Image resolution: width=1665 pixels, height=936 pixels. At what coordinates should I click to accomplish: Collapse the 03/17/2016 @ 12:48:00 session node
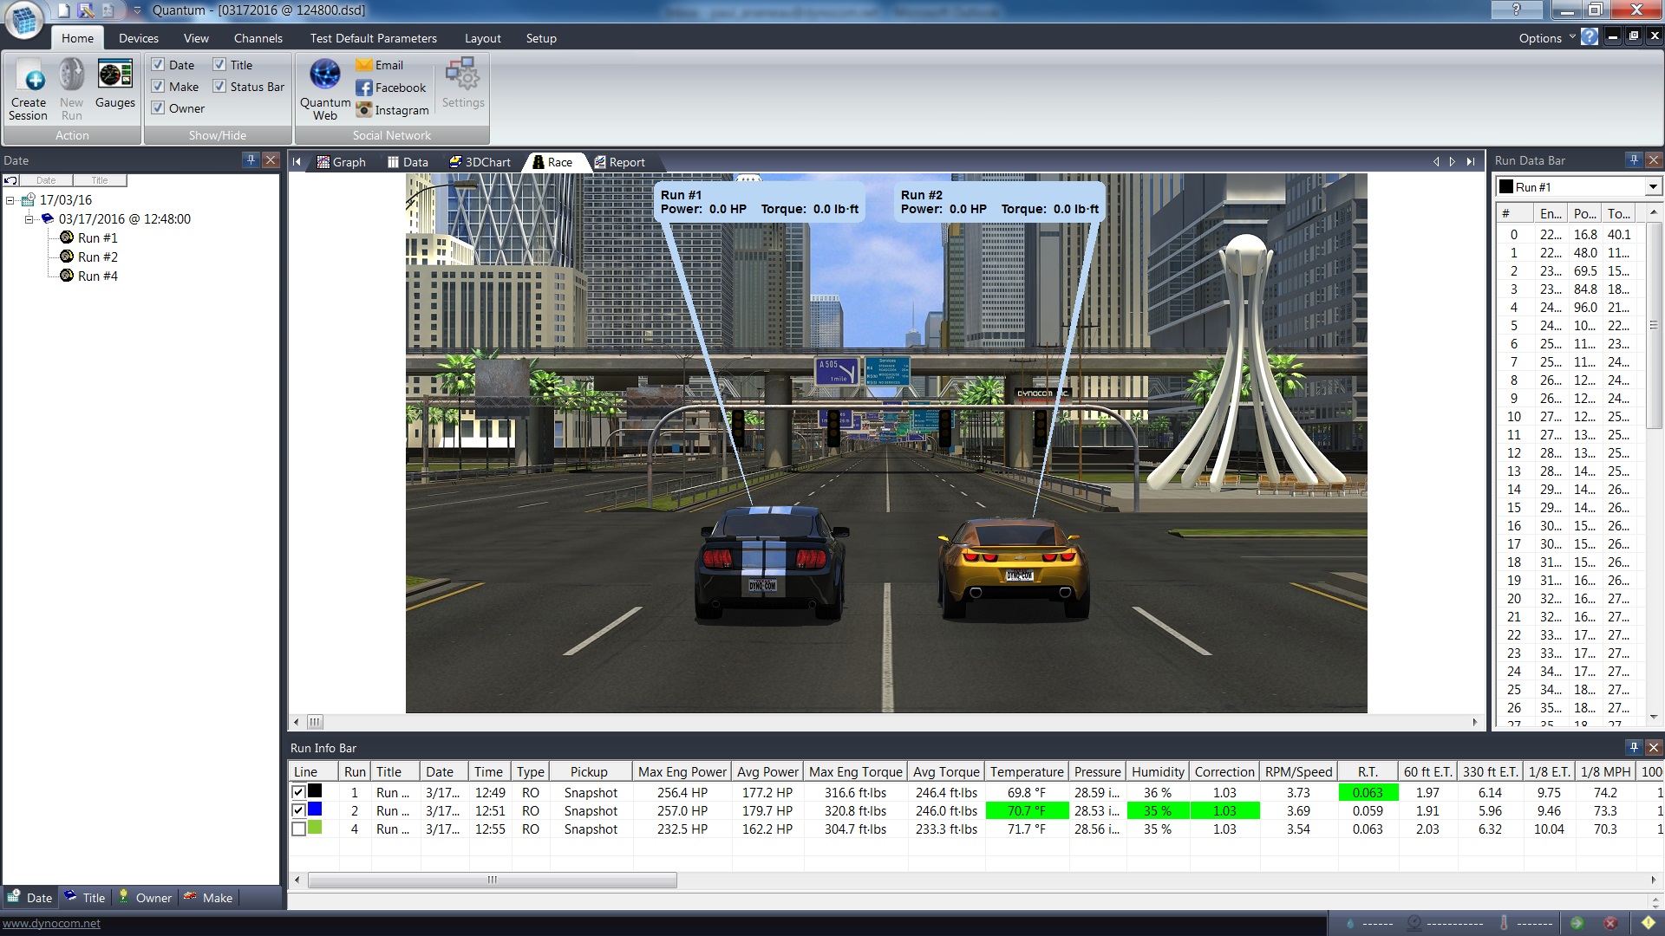click(x=29, y=219)
